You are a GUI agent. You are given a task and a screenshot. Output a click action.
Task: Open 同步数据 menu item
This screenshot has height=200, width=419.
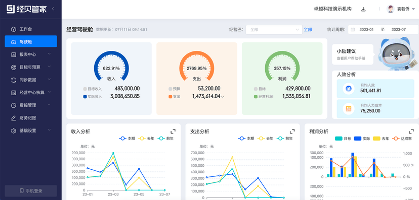pyautogui.click(x=31, y=80)
